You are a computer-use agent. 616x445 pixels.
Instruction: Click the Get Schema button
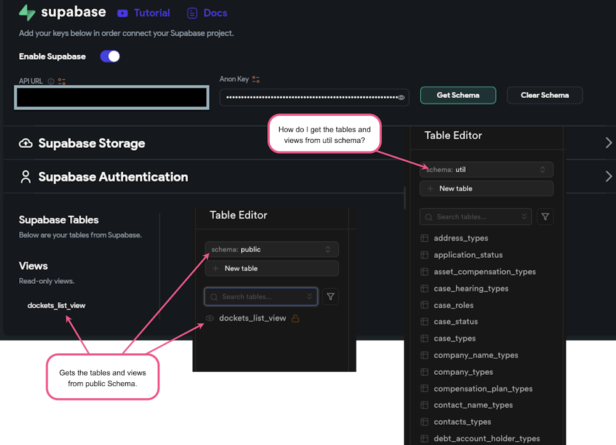(458, 95)
